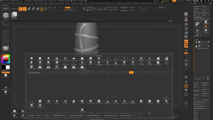
Task: Expand the Merge section
Action: tap(195, 111)
